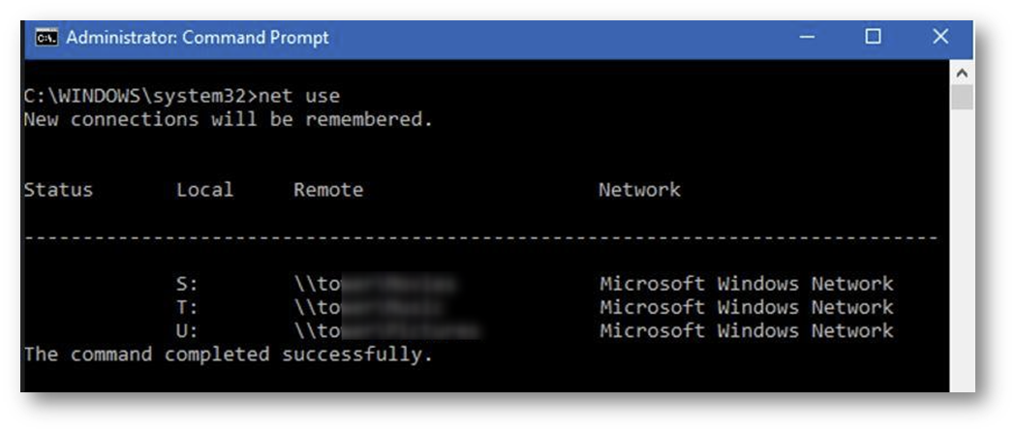Click the vertical scrollbar thumb

tap(961, 98)
